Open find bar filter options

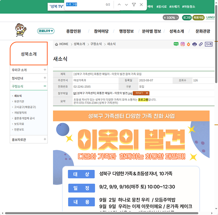134,5
